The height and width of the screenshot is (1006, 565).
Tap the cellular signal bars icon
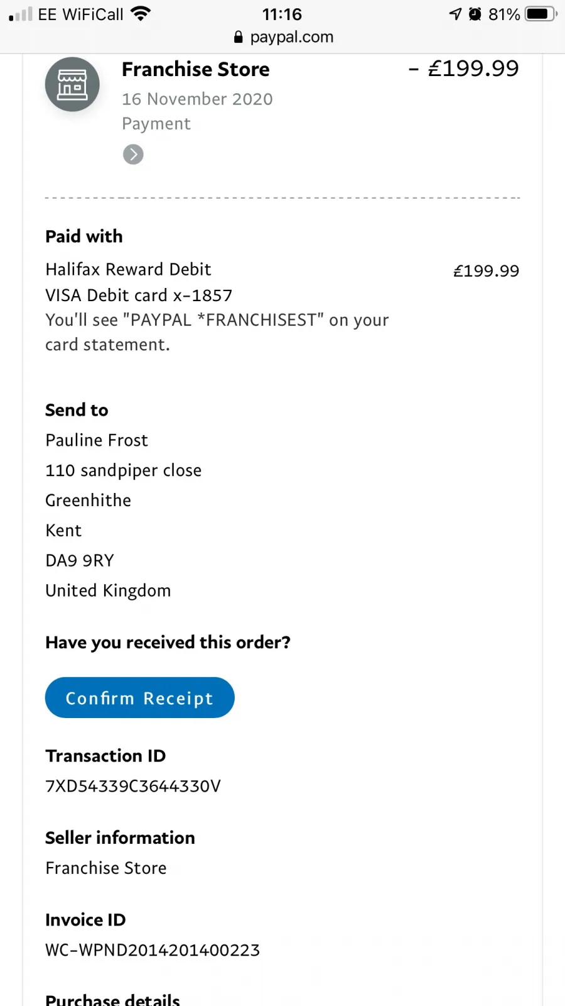(x=20, y=14)
